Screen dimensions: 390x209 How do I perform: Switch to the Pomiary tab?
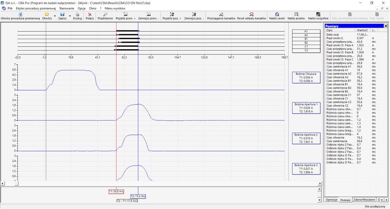[x=345, y=200]
